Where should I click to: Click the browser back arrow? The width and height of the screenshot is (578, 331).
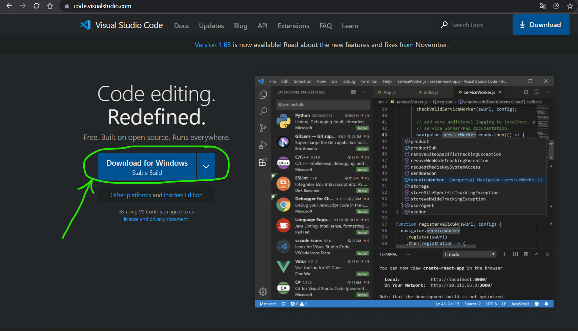click(x=9, y=6)
